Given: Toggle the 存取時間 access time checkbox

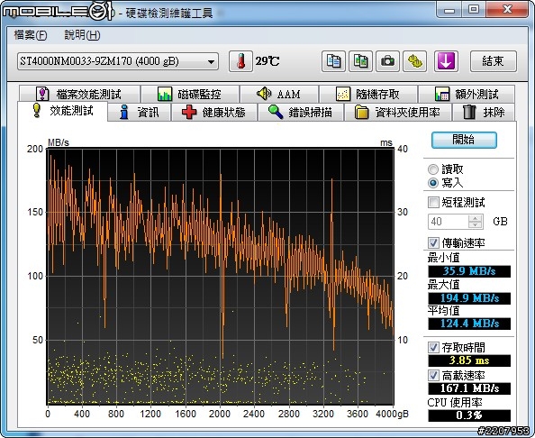Looking at the screenshot, I should tap(433, 348).
